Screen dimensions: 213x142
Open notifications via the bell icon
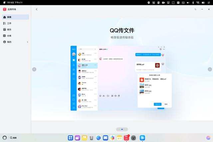point(4,2)
